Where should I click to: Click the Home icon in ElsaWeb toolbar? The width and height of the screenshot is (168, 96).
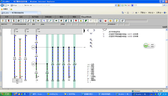3,21
